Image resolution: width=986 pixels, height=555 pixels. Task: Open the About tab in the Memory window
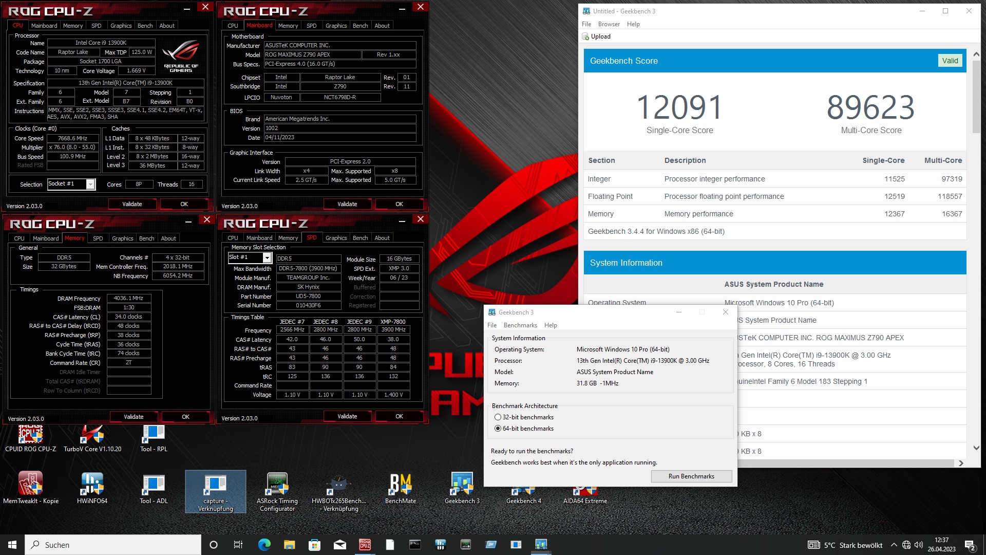pos(168,238)
